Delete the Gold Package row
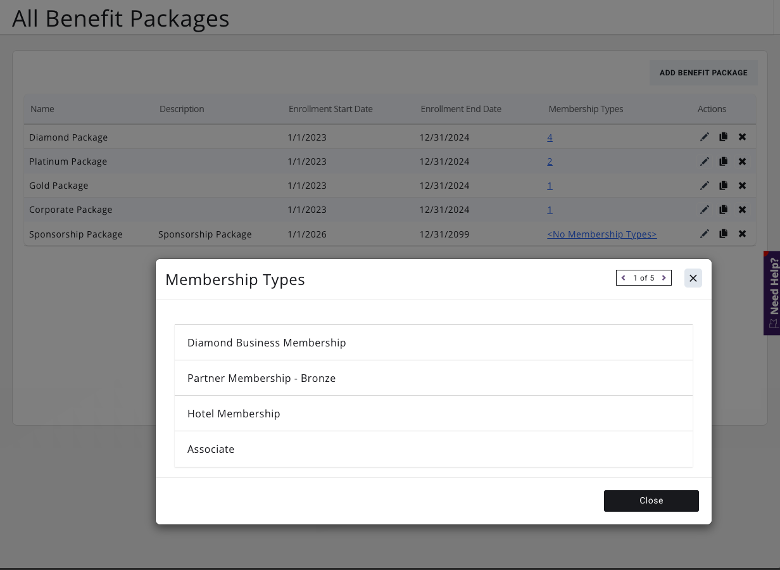 pyautogui.click(x=742, y=186)
